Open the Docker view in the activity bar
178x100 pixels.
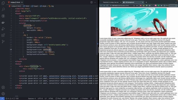[x=3, y=22]
